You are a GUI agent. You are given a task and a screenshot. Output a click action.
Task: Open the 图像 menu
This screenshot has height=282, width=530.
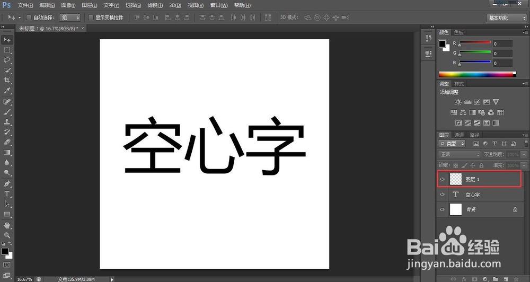coord(68,5)
